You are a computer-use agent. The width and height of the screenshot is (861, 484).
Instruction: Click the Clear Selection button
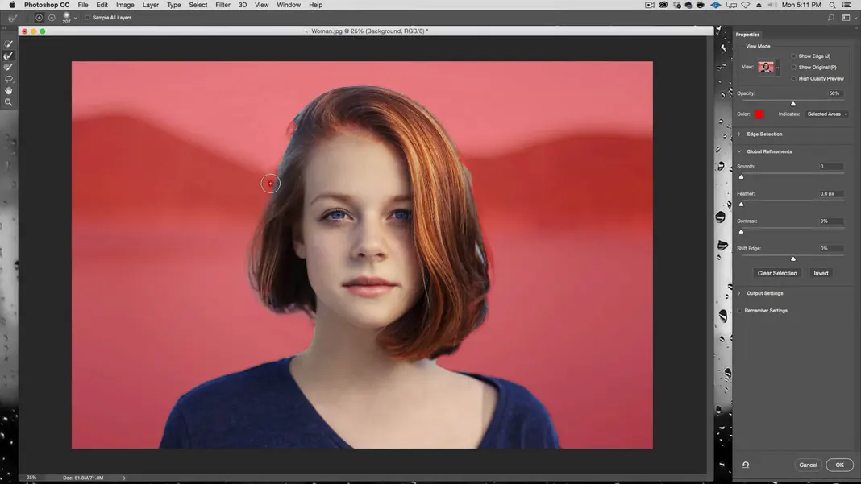[777, 273]
